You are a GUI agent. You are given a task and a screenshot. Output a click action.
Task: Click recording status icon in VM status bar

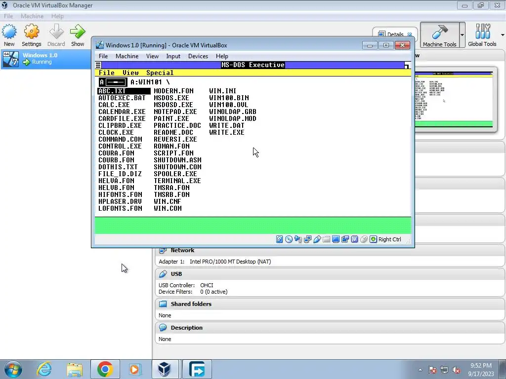point(345,239)
